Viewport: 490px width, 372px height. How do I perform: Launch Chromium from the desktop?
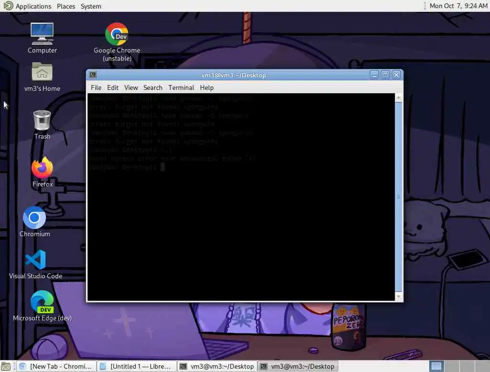(x=34, y=221)
